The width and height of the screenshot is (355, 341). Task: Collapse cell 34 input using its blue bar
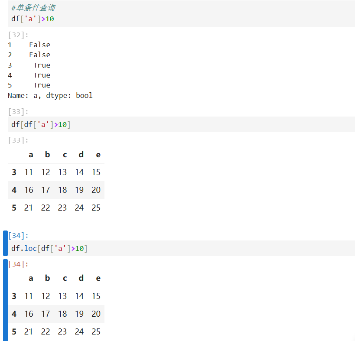6,243
